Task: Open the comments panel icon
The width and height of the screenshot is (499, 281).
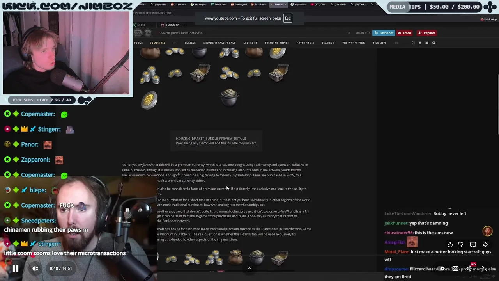Action: 473,245
